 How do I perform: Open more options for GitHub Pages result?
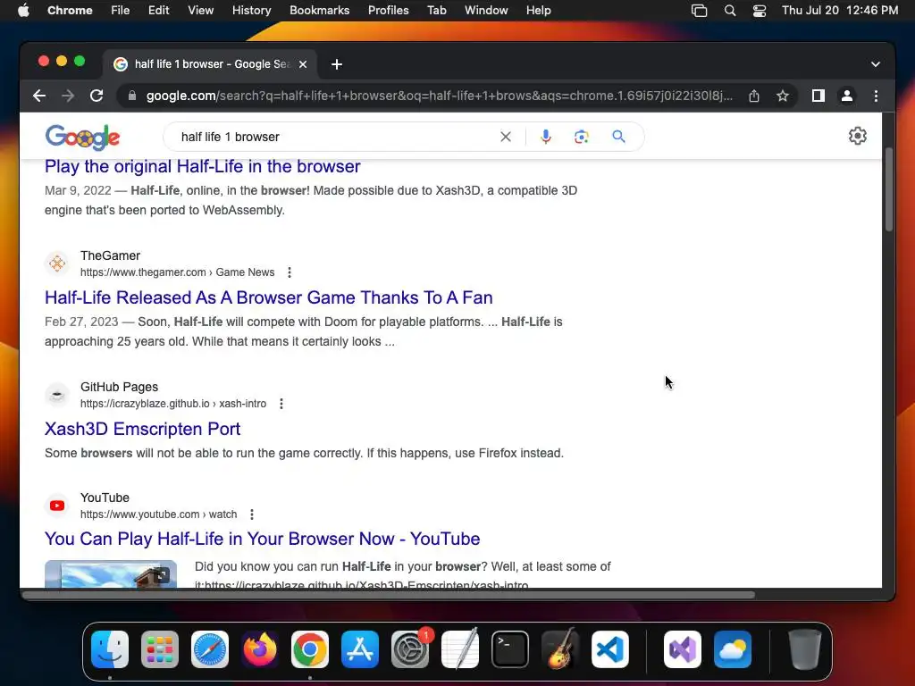coord(281,404)
